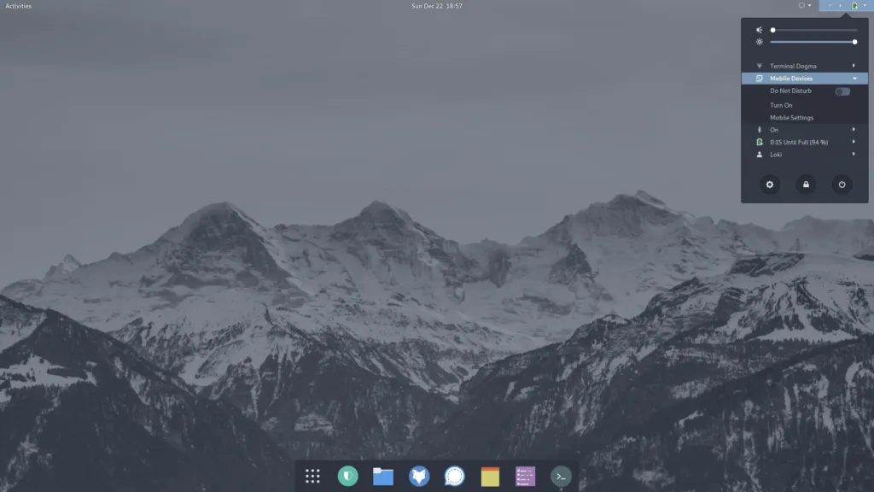Expand the Terminal Dogma Wi-Fi submenu arrow

coord(854,66)
